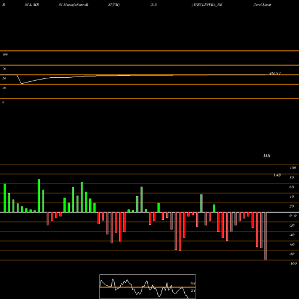Click the '(5,5' parameter text
Image resolution: width=299 pixels, height=299 pixels.
[x=154, y=5]
